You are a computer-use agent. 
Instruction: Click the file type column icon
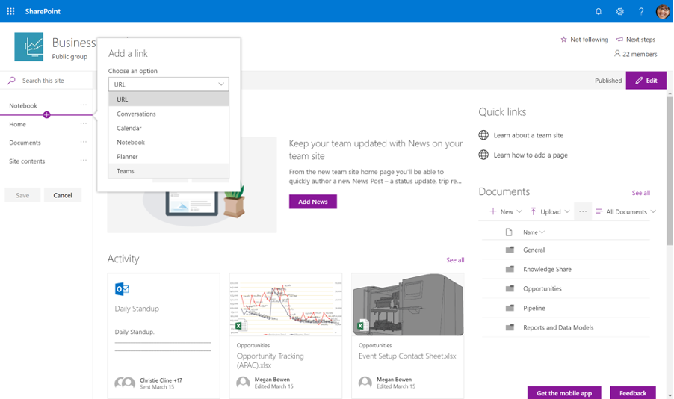point(509,232)
